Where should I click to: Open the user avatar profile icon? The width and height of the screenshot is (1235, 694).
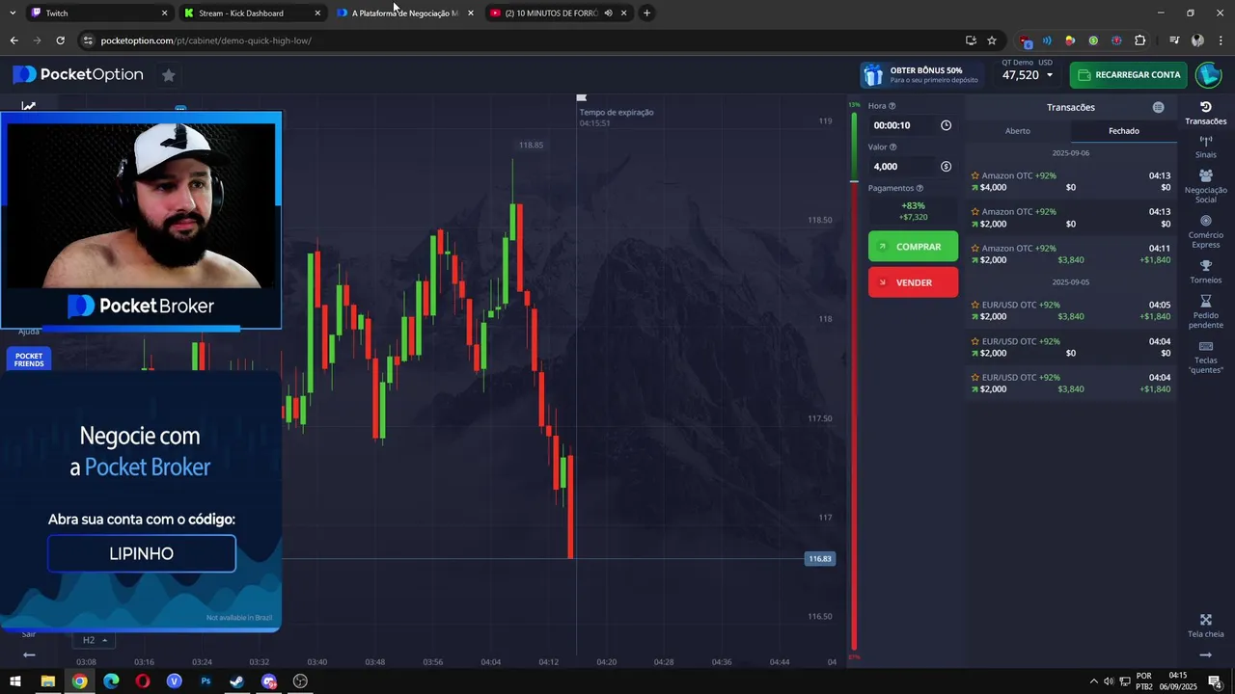(1208, 74)
